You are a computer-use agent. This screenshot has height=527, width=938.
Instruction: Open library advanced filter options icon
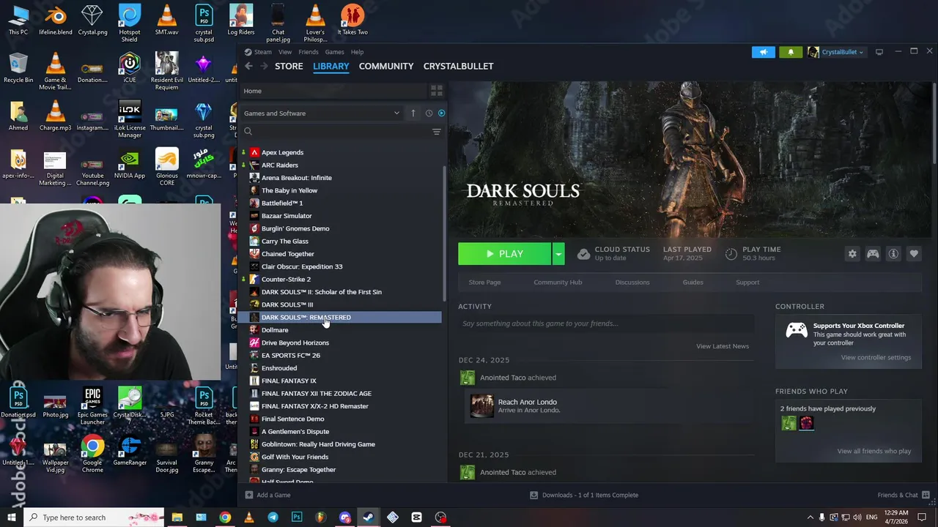click(437, 132)
